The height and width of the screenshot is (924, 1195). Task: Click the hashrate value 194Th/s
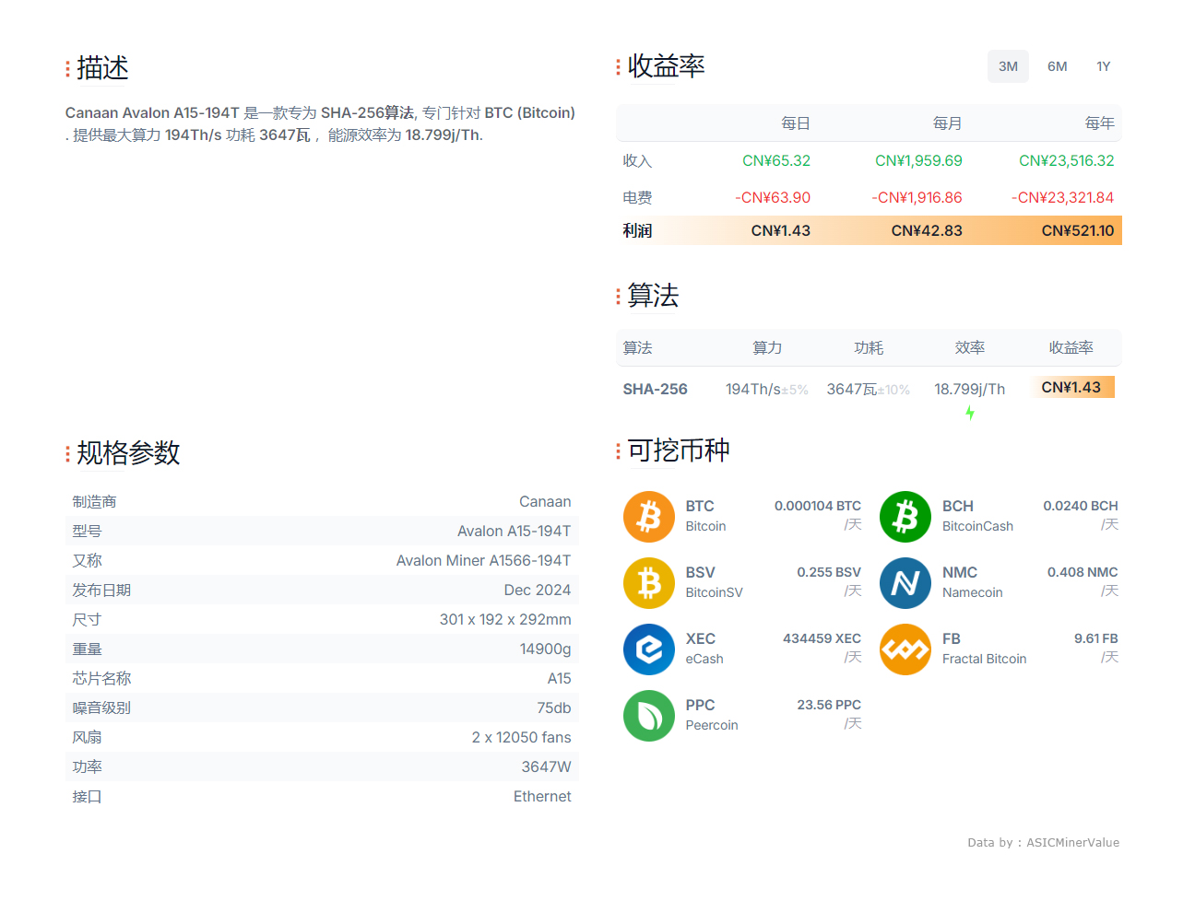pyautogui.click(x=753, y=389)
